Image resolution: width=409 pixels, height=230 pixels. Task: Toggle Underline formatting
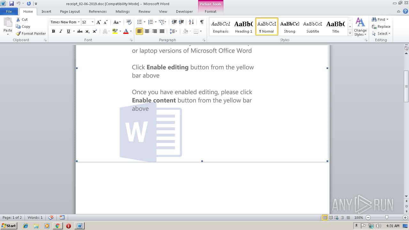tap(68, 31)
